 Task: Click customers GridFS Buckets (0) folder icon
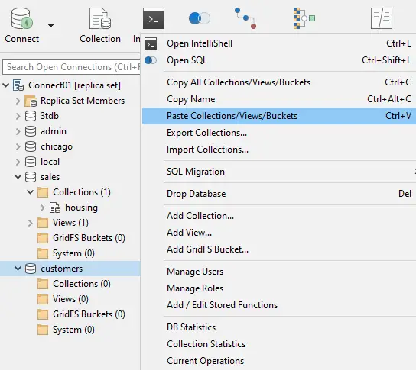[43, 314]
